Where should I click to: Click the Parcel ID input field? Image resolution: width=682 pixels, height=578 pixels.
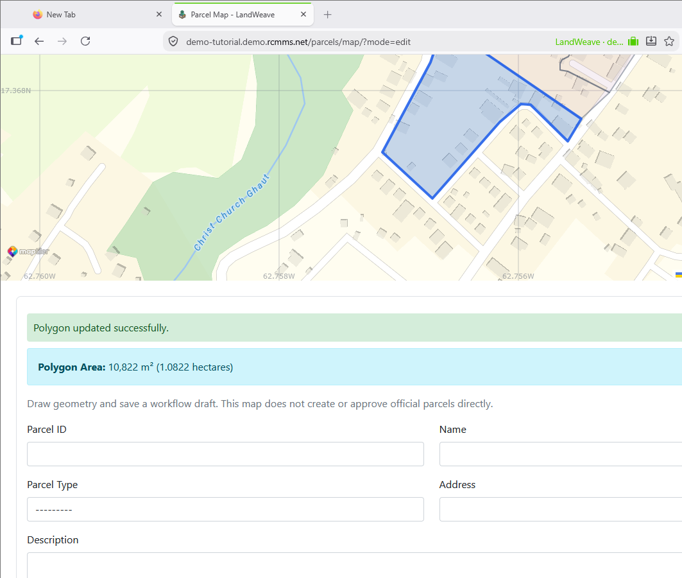[x=225, y=454]
